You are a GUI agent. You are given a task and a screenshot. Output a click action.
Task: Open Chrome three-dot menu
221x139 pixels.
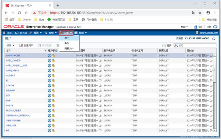pos(215,13)
